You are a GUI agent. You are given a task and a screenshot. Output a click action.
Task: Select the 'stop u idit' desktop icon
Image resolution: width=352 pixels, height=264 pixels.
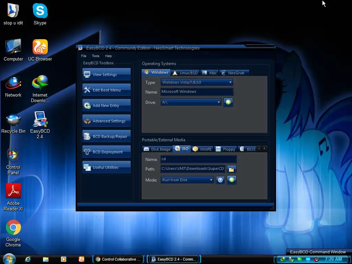[x=13, y=14]
